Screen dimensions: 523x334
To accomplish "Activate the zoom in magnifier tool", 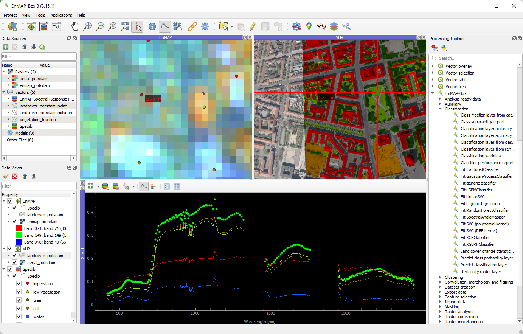I will [87, 26].
